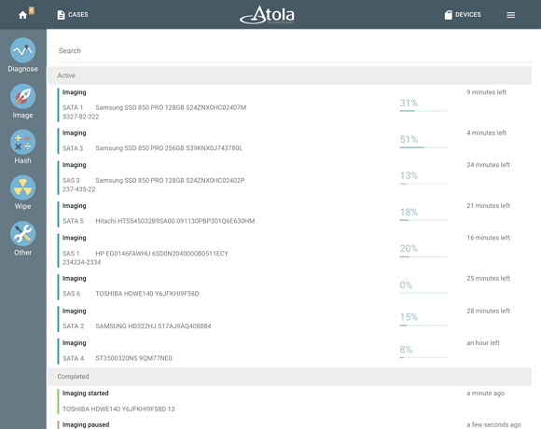Open the 'Imaging started' completed entry
The width and height of the screenshot is (541, 429).
pos(294,401)
